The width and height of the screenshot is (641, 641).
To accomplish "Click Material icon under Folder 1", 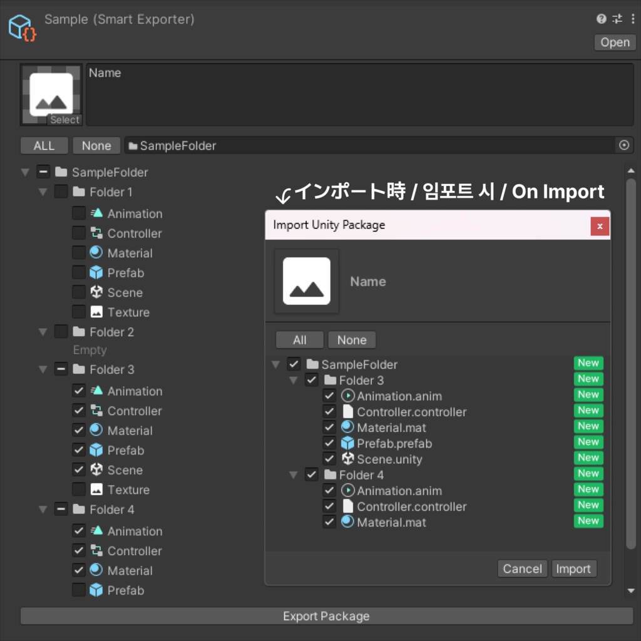I will click(x=96, y=253).
